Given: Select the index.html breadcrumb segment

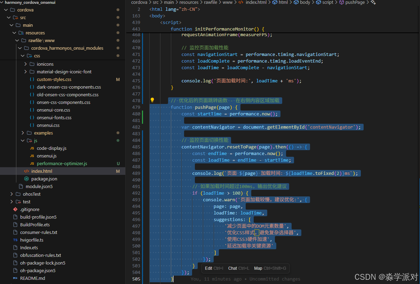Looking at the screenshot, I should [x=256, y=2].
